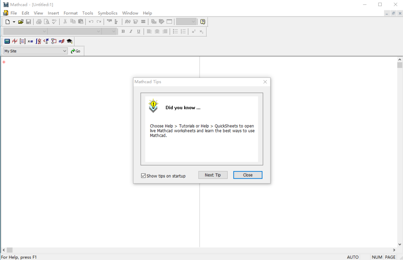Toggle Italic formatting button
The height and width of the screenshot is (260, 403).
pyautogui.click(x=131, y=31)
